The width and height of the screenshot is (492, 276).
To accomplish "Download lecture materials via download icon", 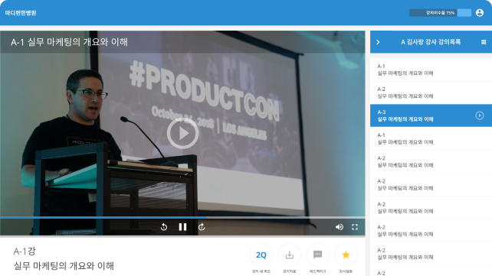I will [x=290, y=255].
